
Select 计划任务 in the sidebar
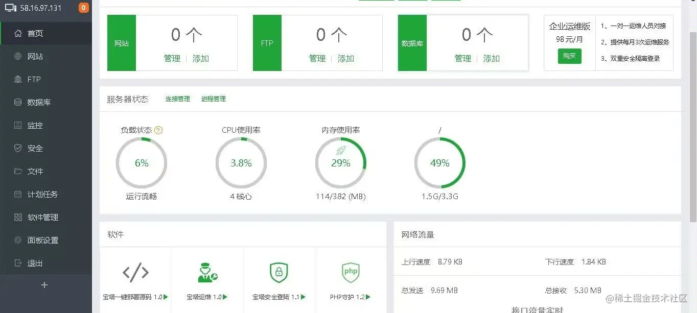pos(46,194)
